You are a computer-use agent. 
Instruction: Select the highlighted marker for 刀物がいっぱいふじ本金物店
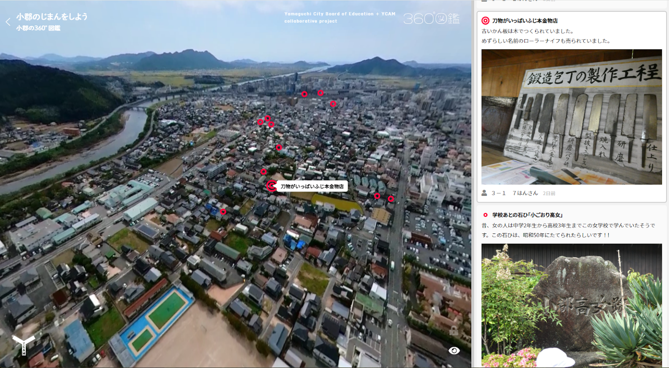272,186
